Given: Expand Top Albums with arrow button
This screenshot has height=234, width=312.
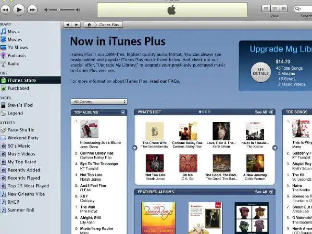Looking at the screenshot, I should [123, 112].
